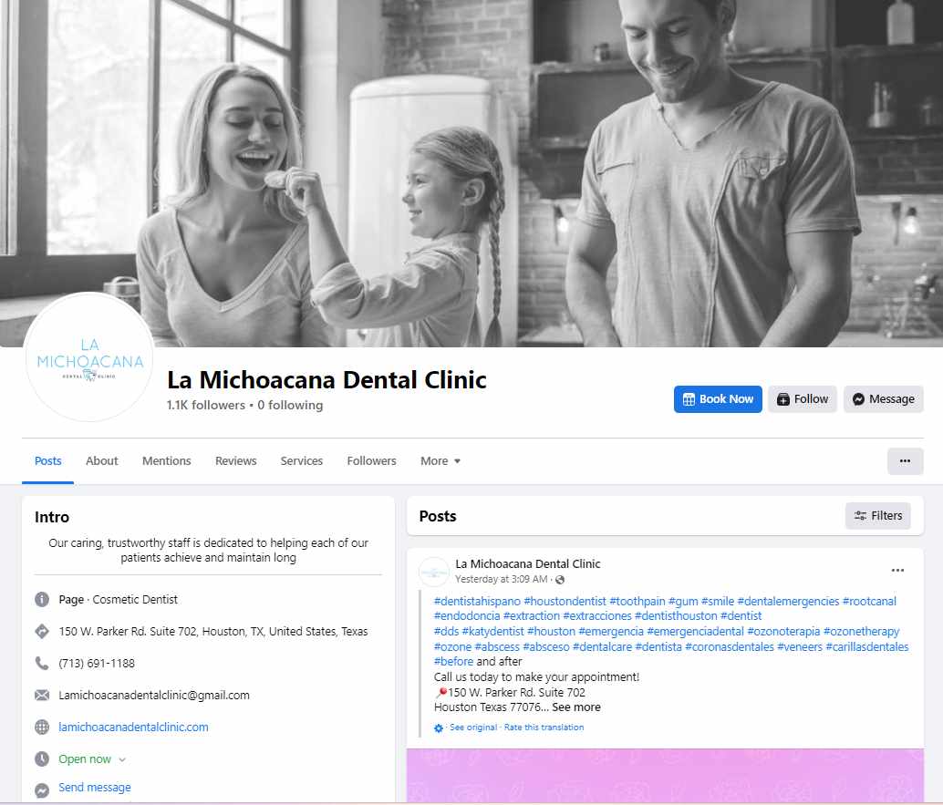Click the #abscess hashtag
The image size is (943, 805).
pyautogui.click(x=497, y=647)
